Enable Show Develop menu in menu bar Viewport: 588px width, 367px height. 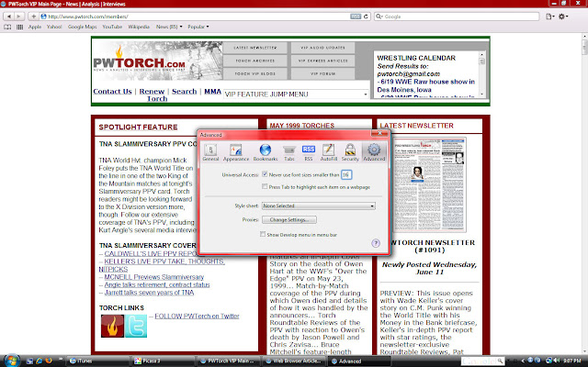click(x=263, y=234)
